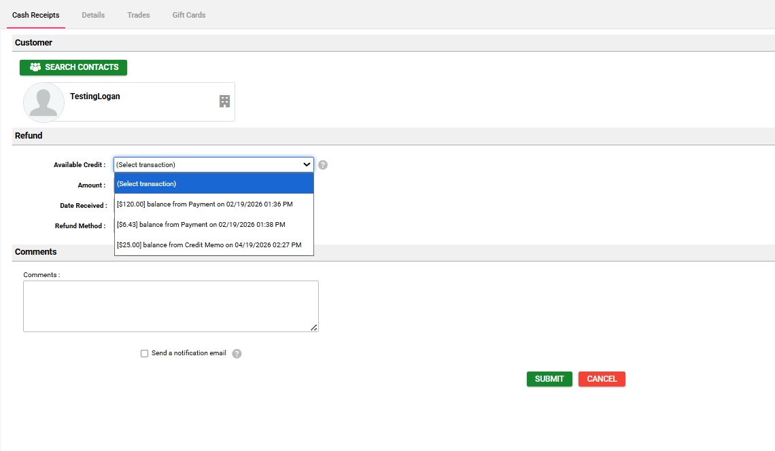Enable Send a notification email checkbox
The height and width of the screenshot is (451, 775).
[x=144, y=354]
